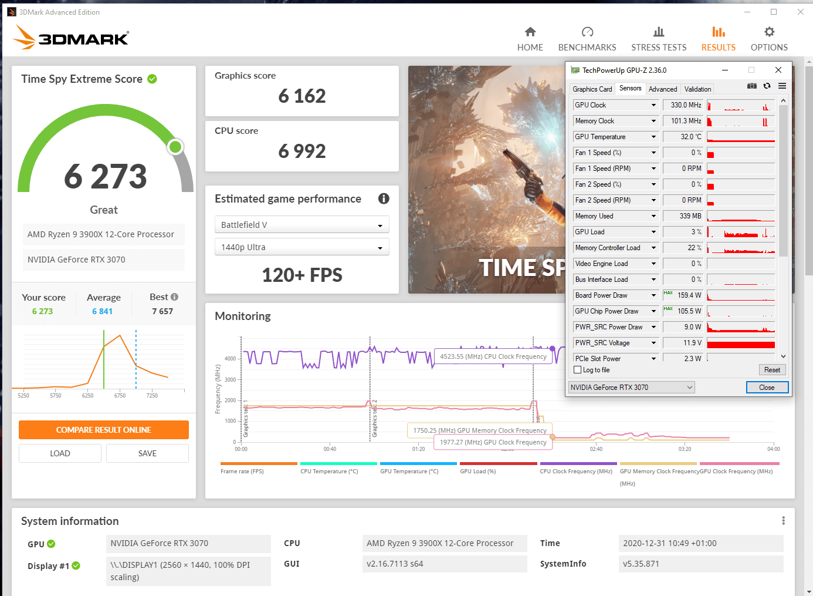Click the green validation check next to Time Spy Extreme Score

pyautogui.click(x=153, y=79)
